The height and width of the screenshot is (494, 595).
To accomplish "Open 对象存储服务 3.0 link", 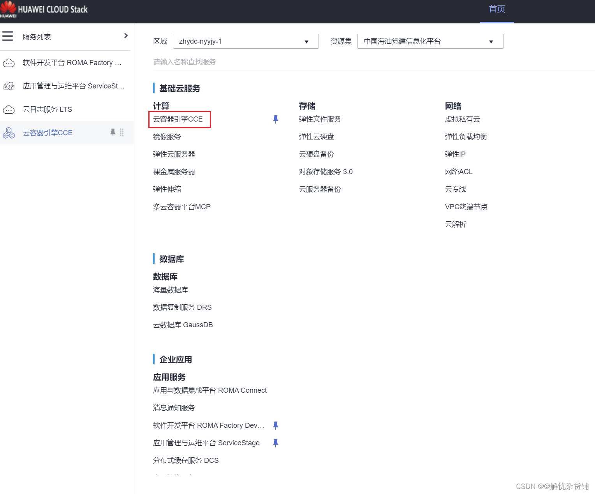I will (x=326, y=172).
